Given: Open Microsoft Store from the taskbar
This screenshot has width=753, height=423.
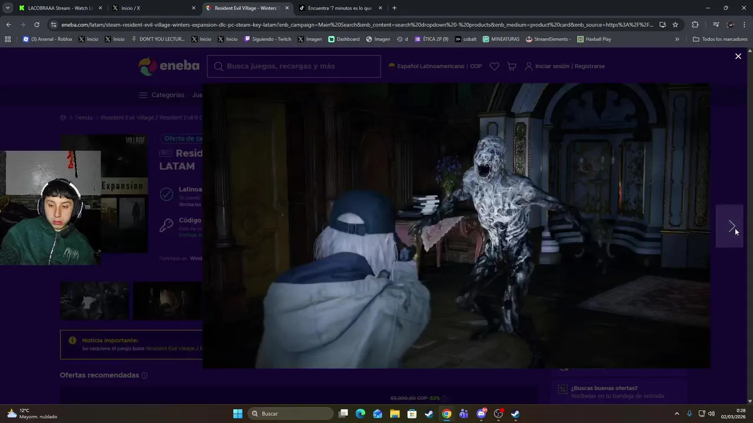Looking at the screenshot, I should point(412,414).
